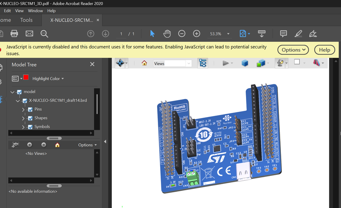This screenshot has height=208, width=341.
Task: Open the background color dropdown arrow
Action: (304, 63)
